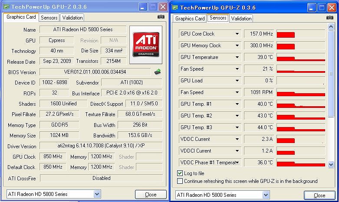The image size is (339, 202).
Task: Click the BIOS save chip icon
Action: click(x=158, y=72)
